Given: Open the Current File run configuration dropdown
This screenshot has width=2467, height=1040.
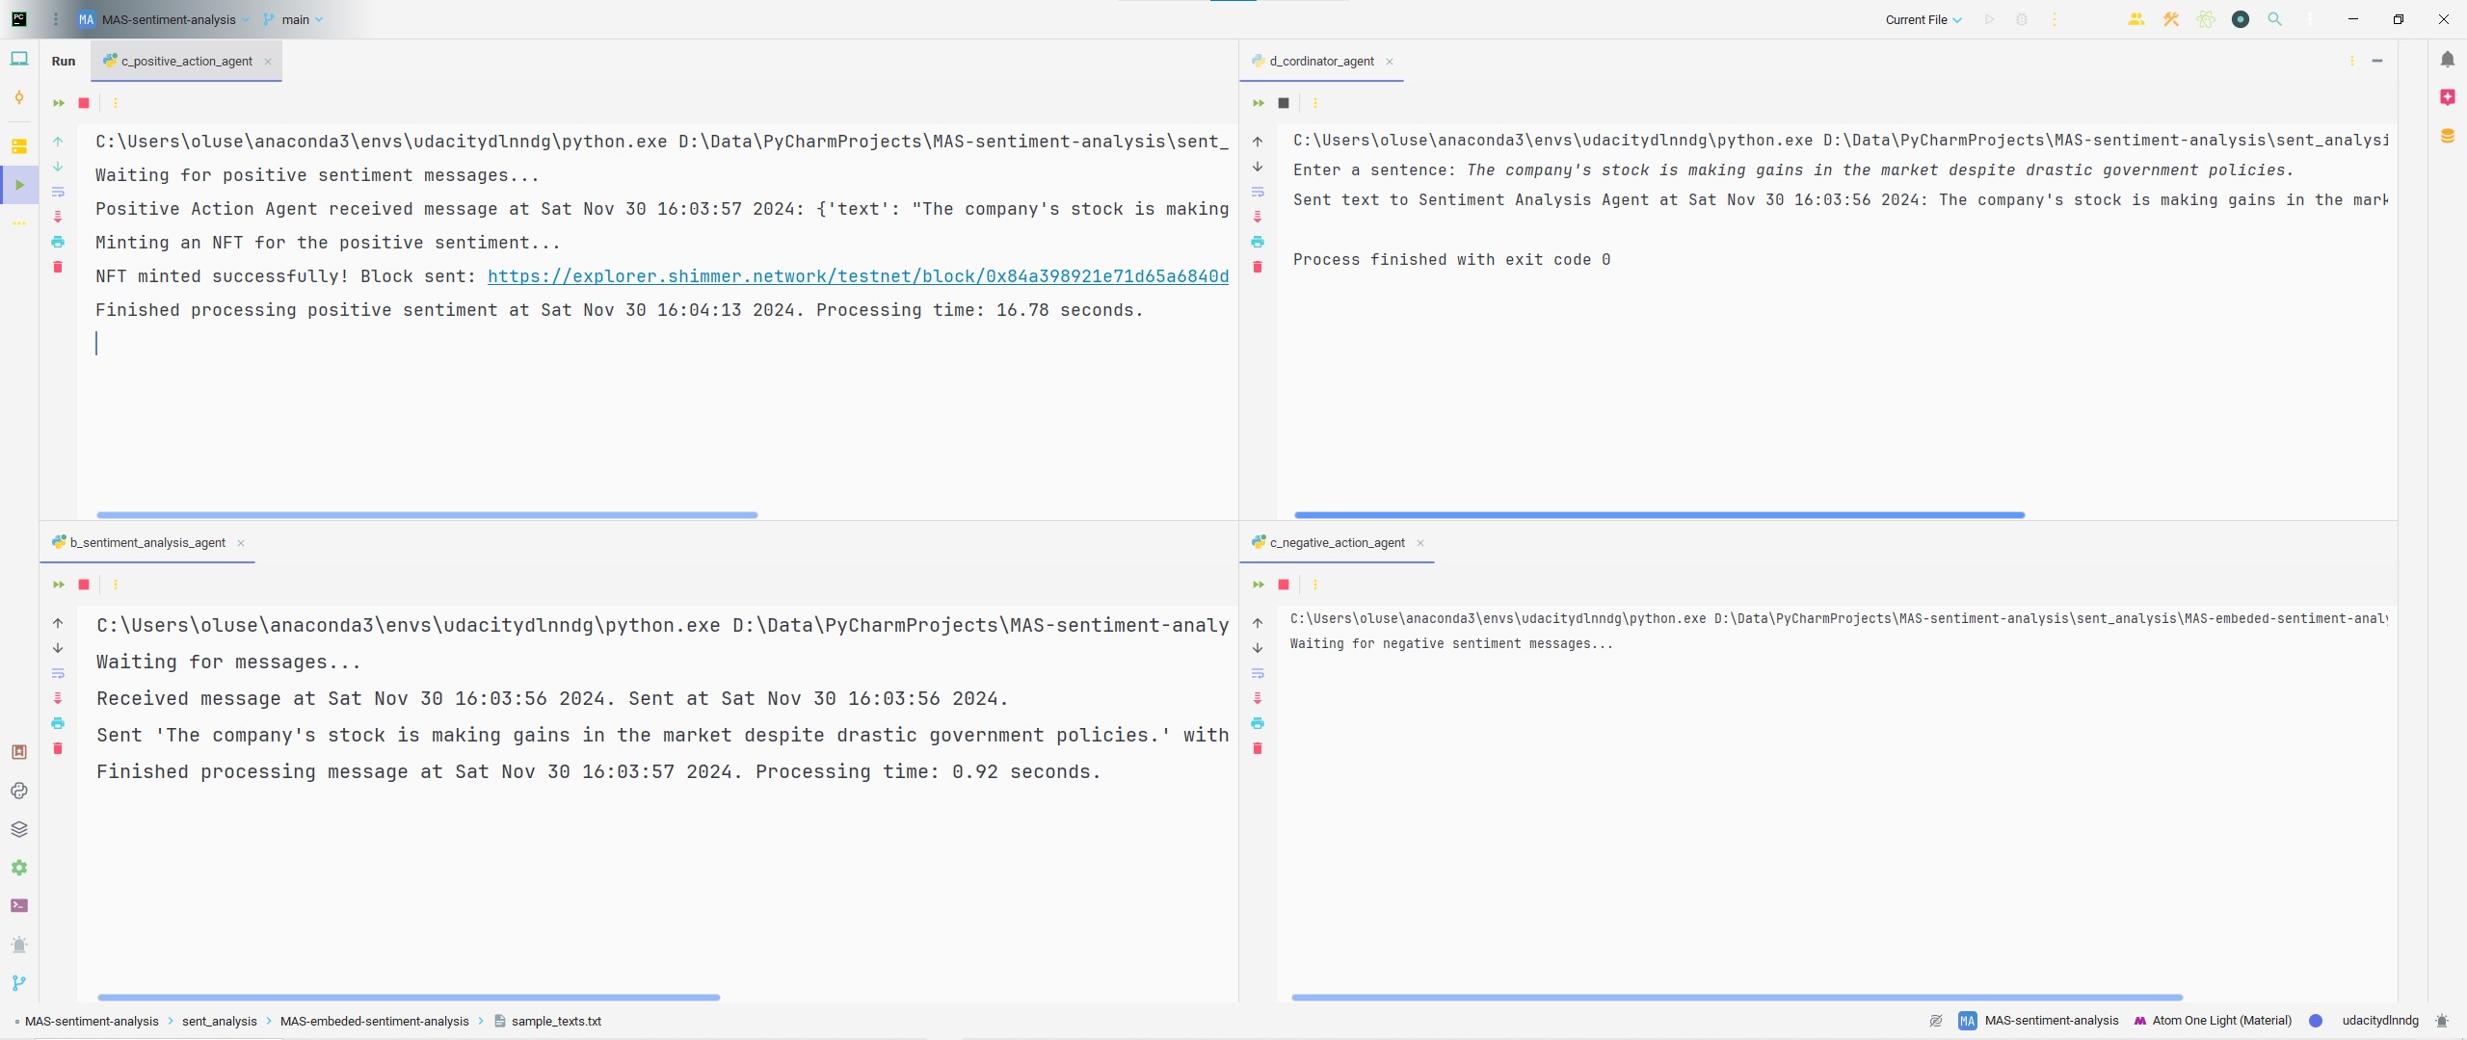Looking at the screenshot, I should (x=1923, y=19).
